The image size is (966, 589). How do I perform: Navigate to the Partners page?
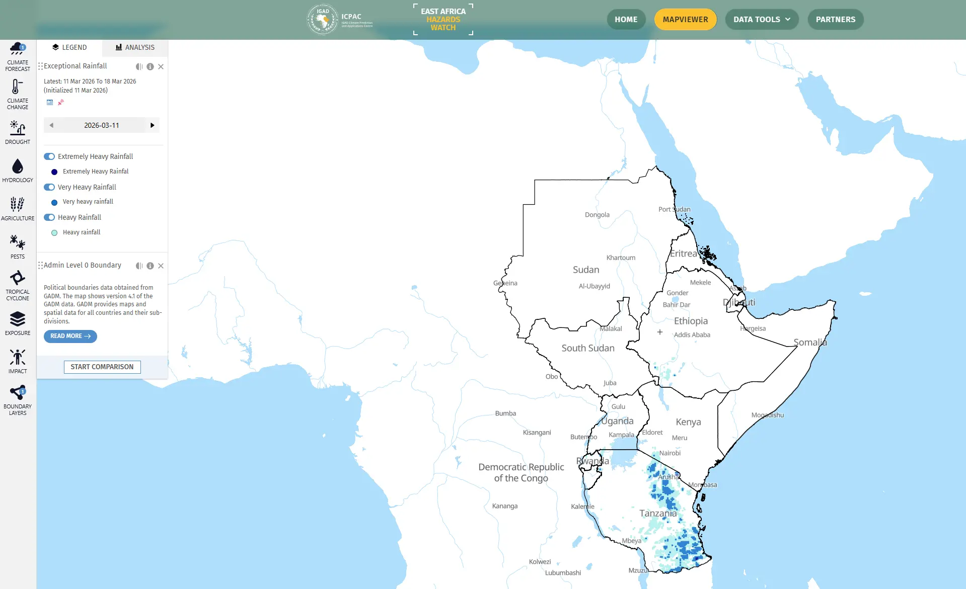click(x=835, y=20)
